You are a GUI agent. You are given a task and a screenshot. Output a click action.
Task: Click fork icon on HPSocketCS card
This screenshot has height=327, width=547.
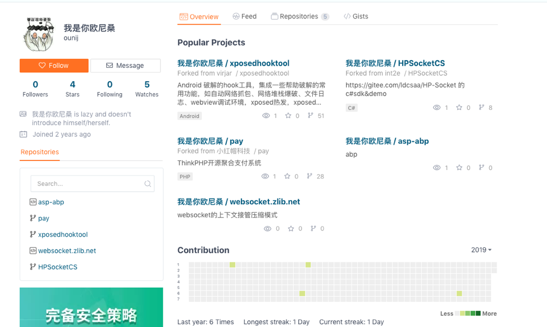click(481, 107)
